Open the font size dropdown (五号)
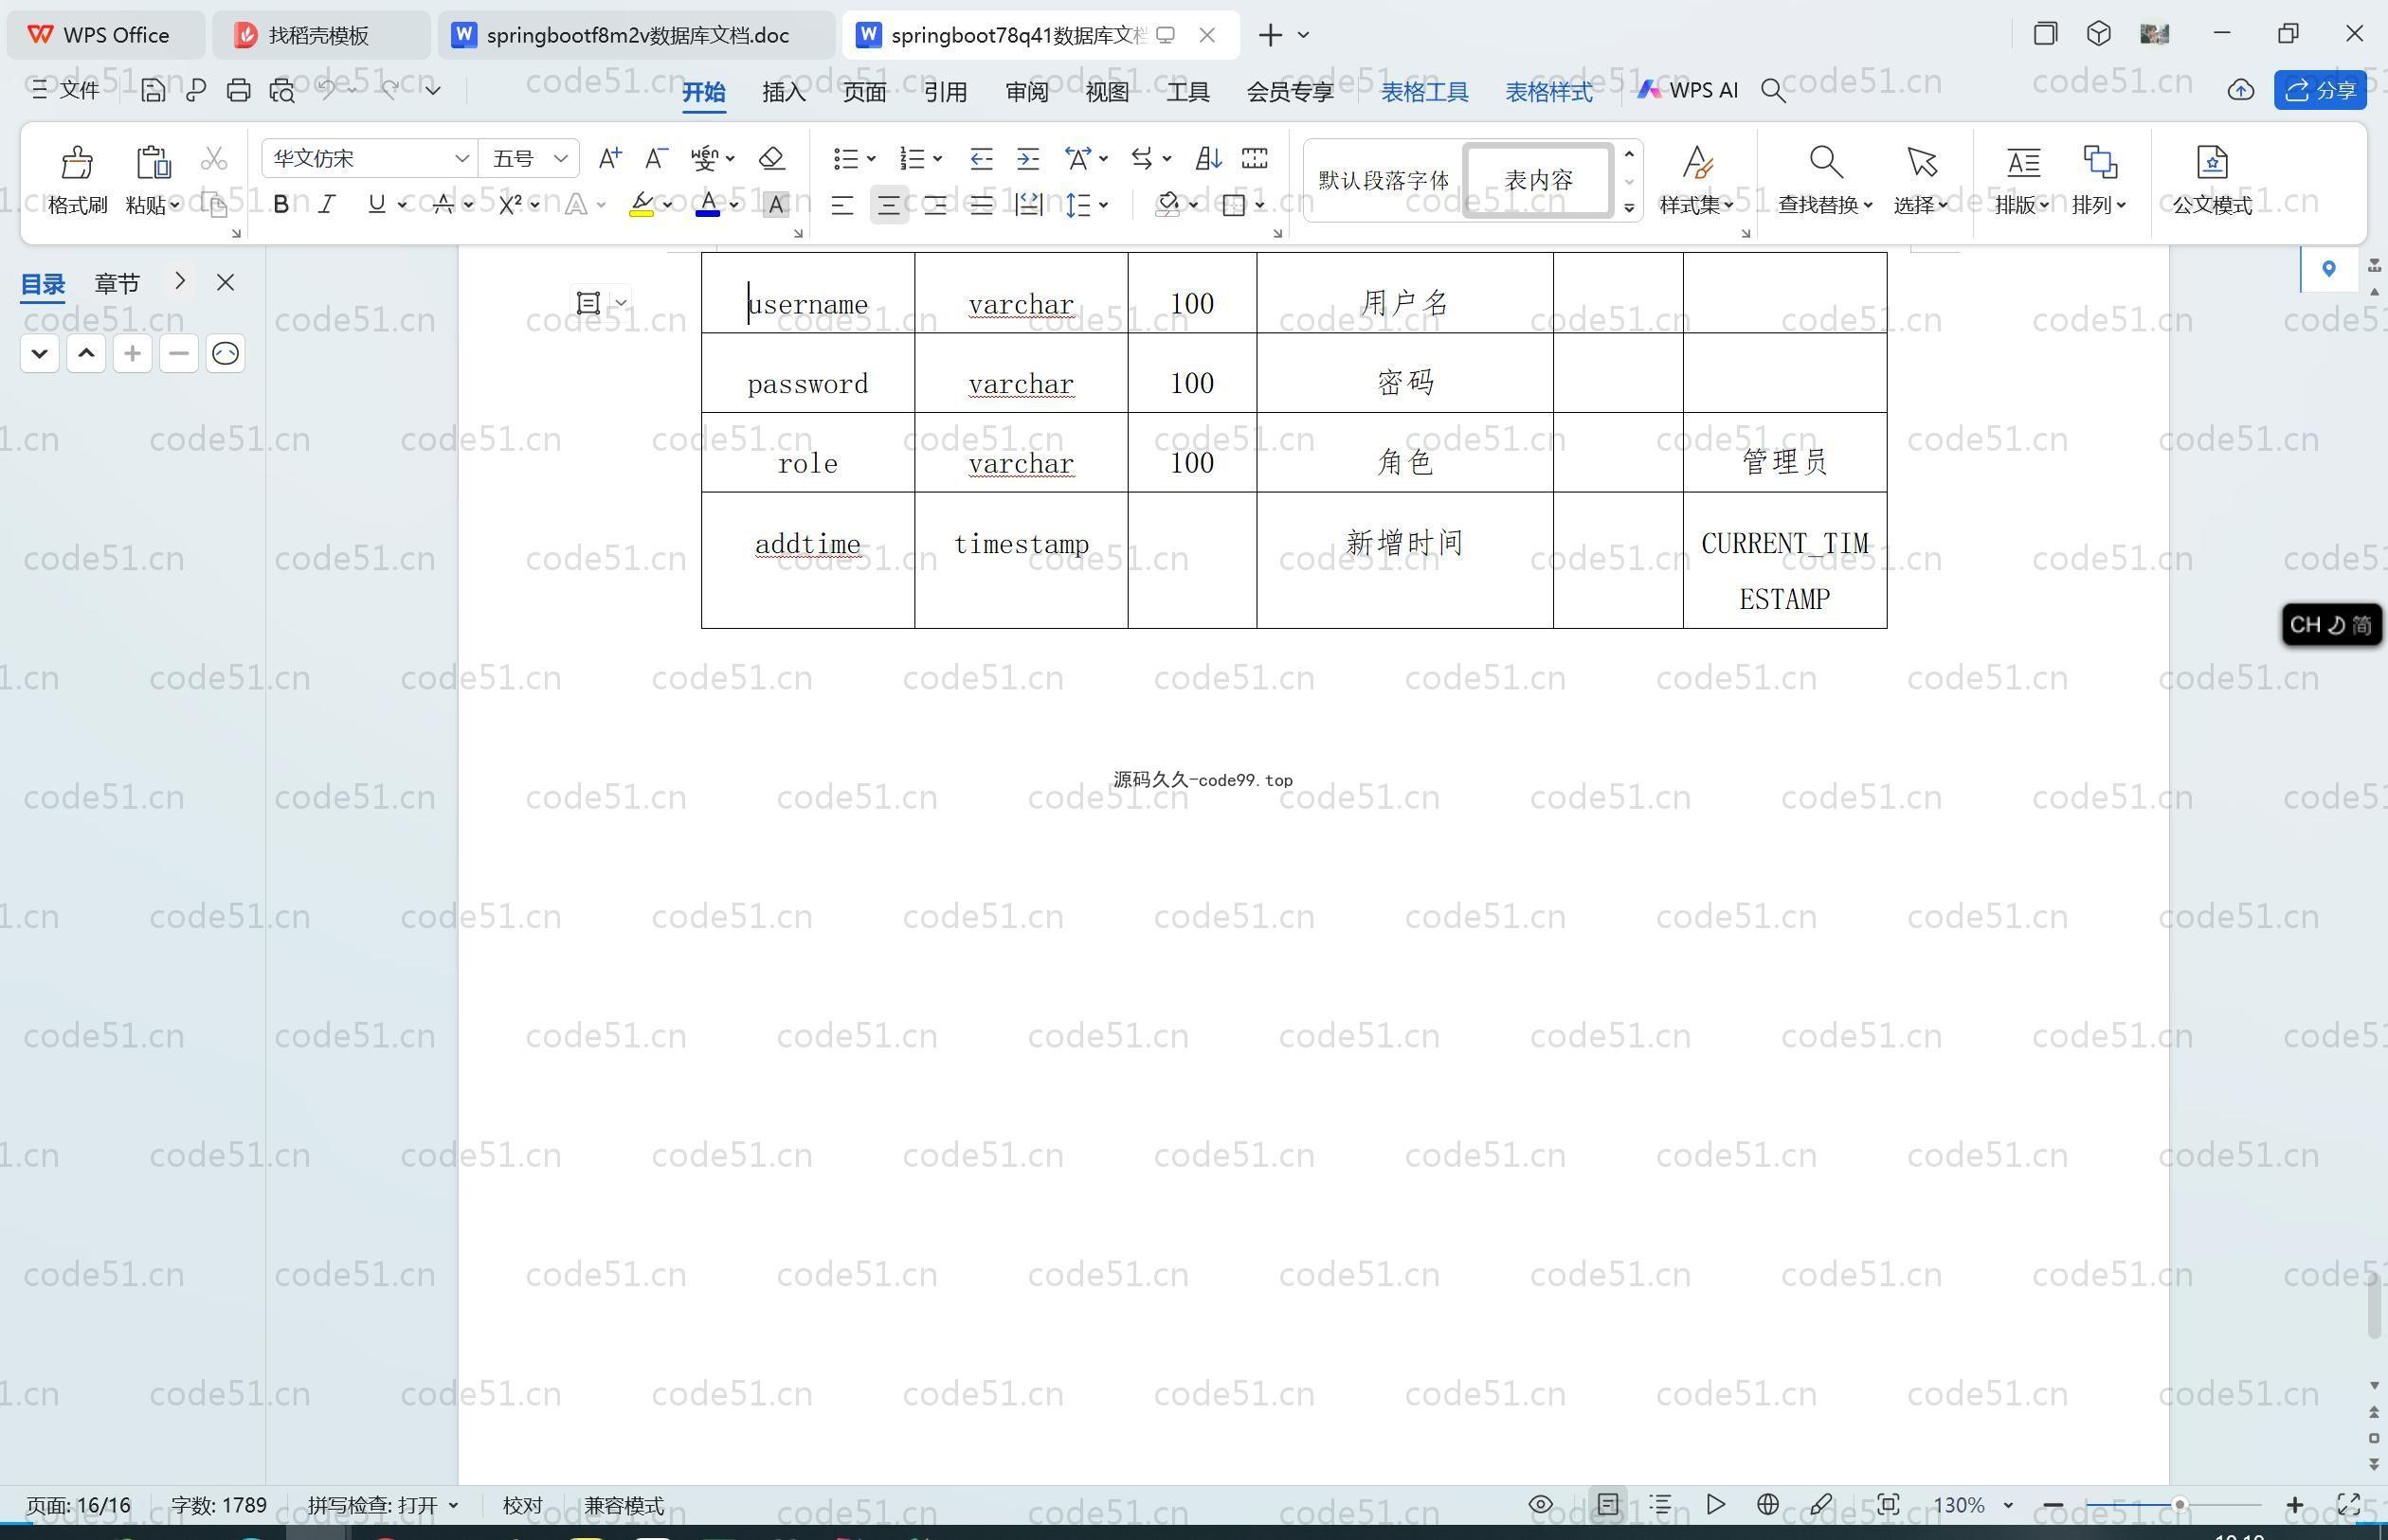This screenshot has height=1540, width=2388. coord(560,158)
